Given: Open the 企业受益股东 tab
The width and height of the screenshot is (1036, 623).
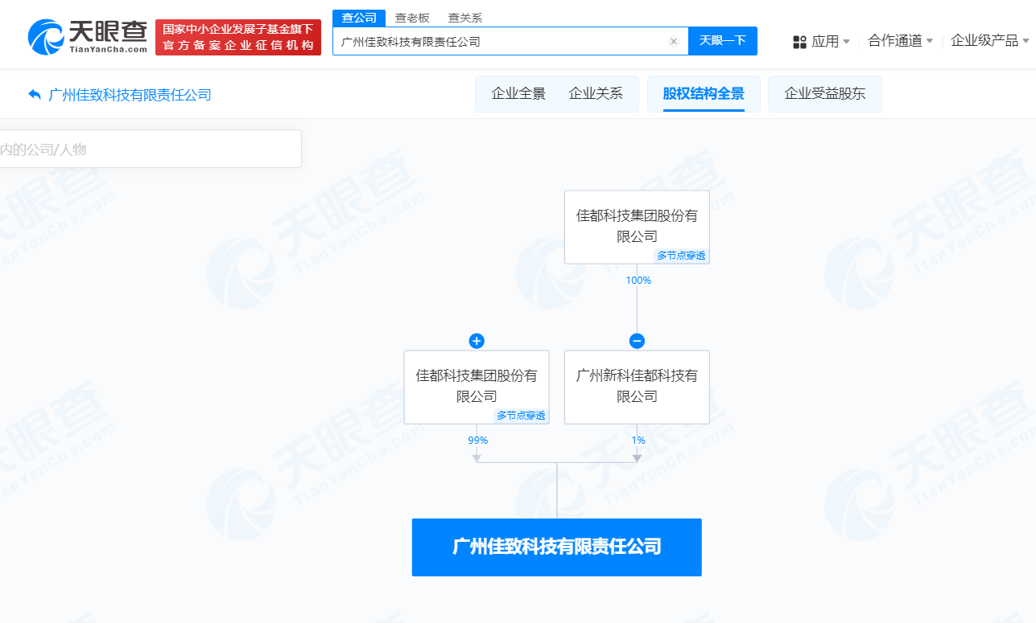Looking at the screenshot, I should (824, 93).
